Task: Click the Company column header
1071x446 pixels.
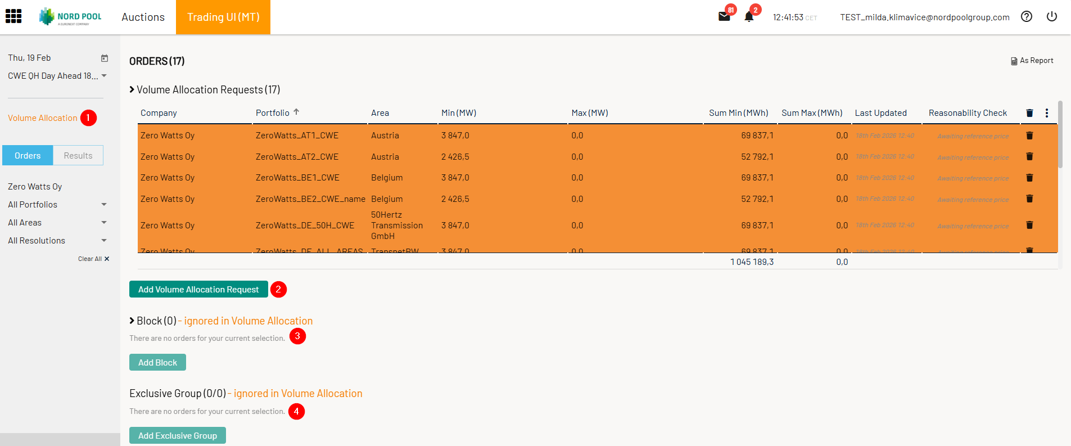Action: pyautogui.click(x=159, y=113)
